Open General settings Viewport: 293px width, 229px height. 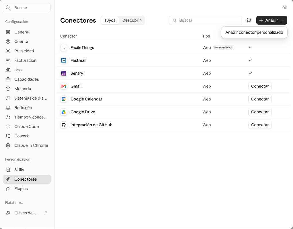click(x=27, y=32)
